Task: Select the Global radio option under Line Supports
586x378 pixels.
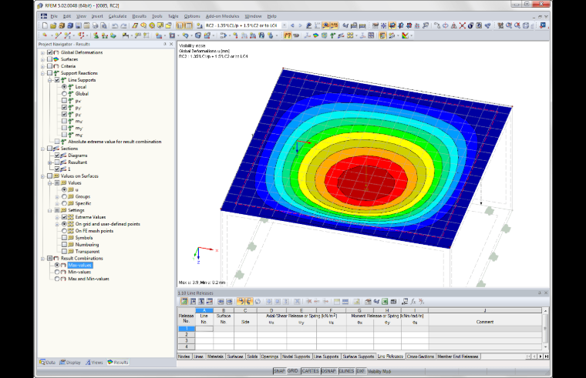Action: [x=64, y=94]
